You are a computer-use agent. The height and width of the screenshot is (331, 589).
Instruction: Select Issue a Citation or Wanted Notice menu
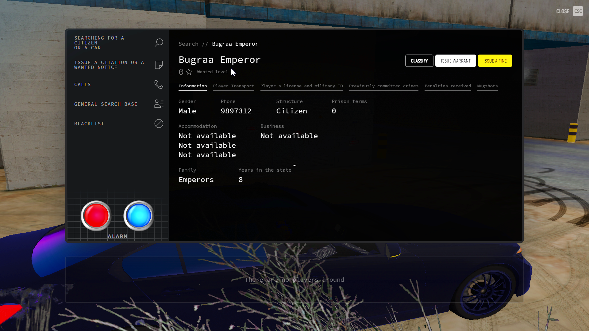click(x=109, y=65)
